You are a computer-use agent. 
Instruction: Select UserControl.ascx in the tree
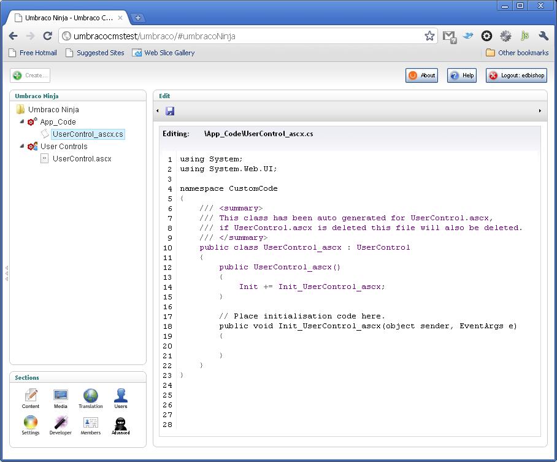point(82,158)
